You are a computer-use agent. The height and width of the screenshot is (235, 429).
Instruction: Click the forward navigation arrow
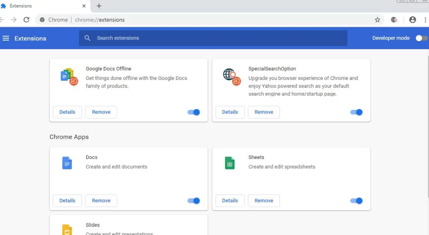(14, 20)
